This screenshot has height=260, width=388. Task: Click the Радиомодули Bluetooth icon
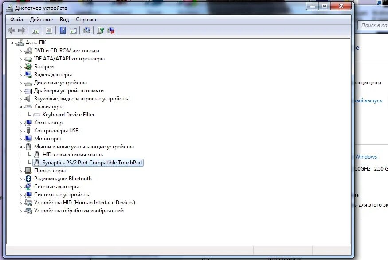point(28,179)
